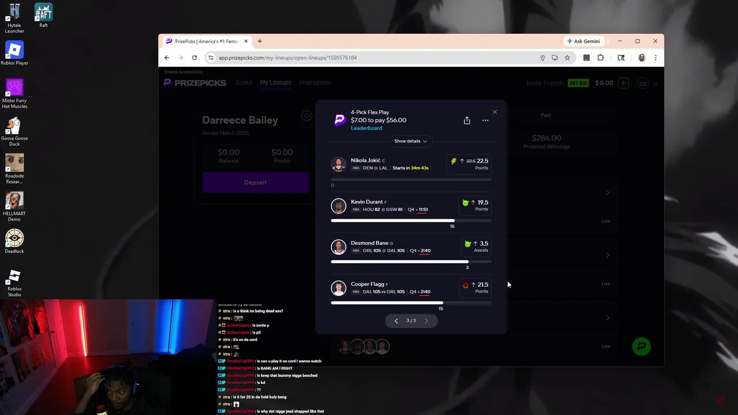This screenshot has height=415, width=738.
Task: Open the three-dot lineup options menu
Action: coord(485,120)
